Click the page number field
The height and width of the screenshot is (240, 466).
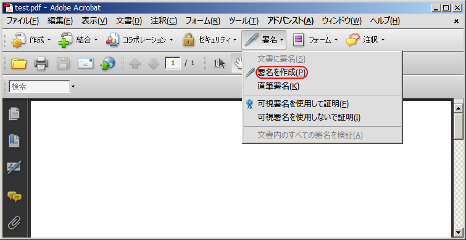coord(173,63)
